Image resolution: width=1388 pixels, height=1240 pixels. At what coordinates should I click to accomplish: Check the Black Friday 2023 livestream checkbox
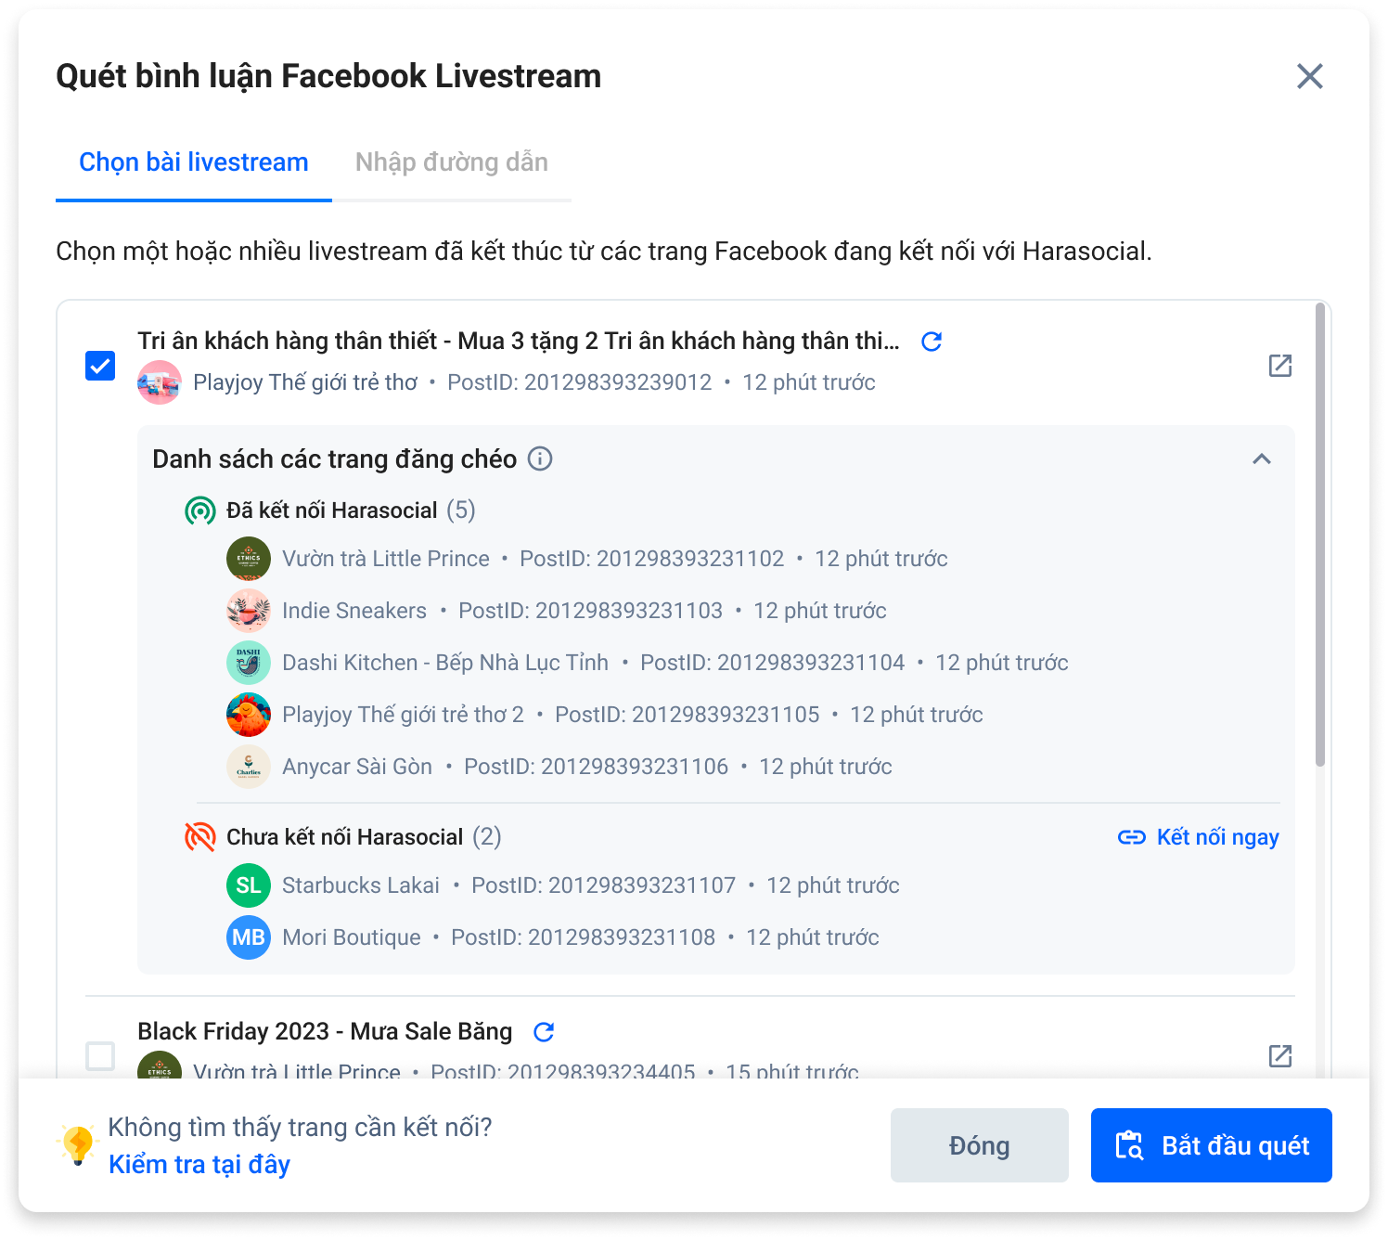tap(100, 1056)
